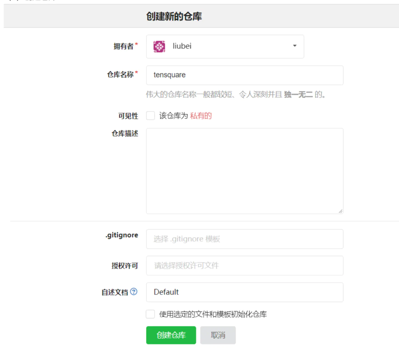Click the 拥有者 field label

click(x=123, y=46)
